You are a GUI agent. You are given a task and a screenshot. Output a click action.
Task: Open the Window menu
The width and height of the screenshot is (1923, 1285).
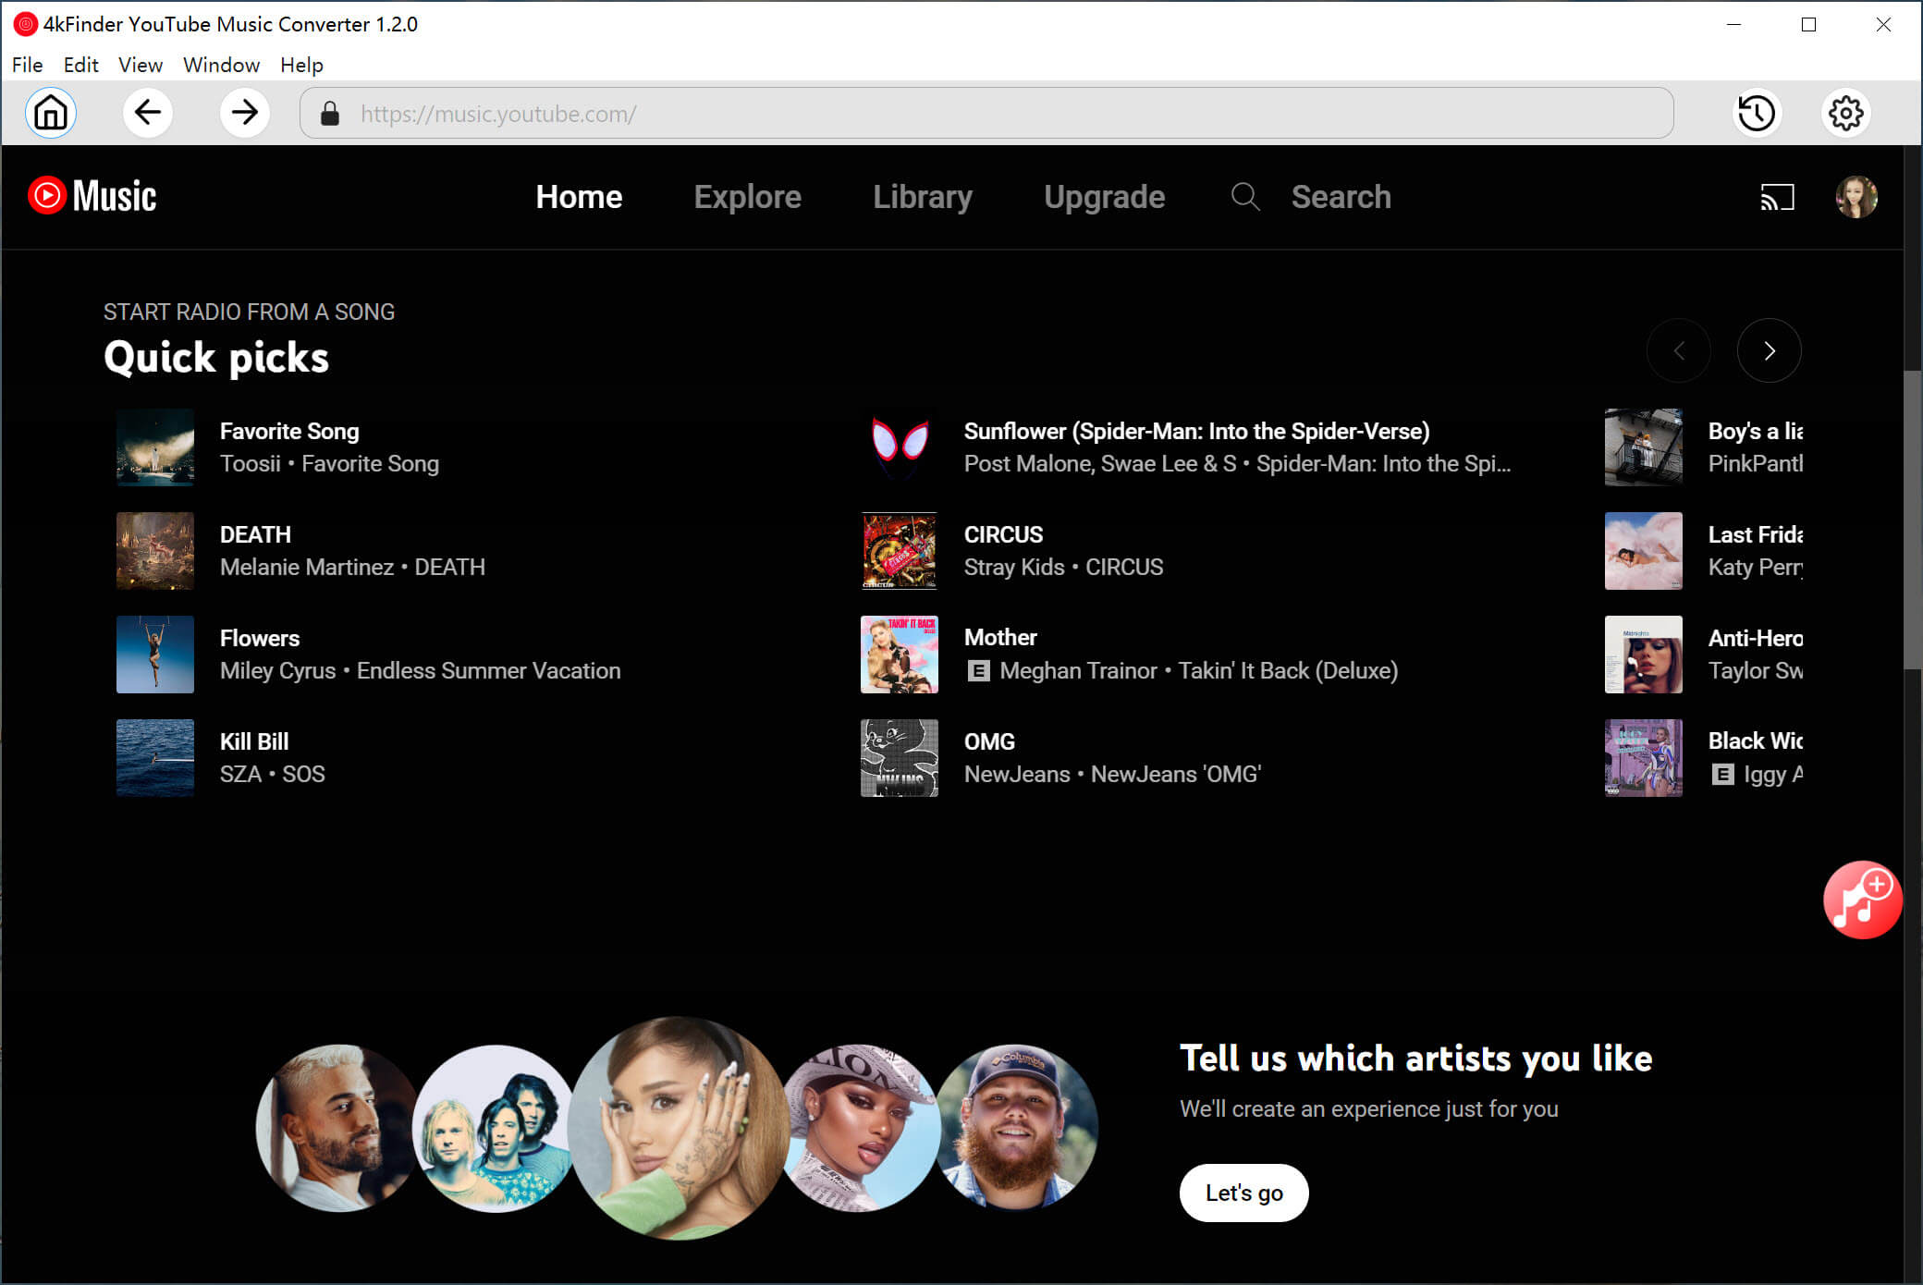pos(221,65)
